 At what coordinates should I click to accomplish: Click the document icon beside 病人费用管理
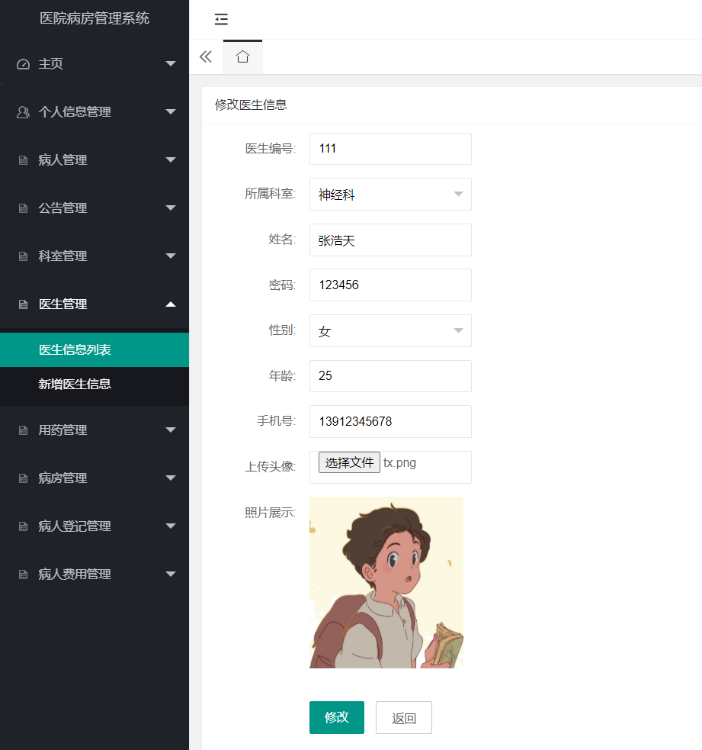(x=23, y=575)
